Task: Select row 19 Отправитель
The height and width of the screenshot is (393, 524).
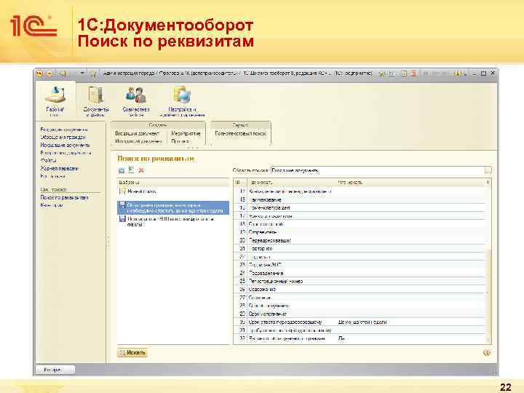Action: coord(360,232)
